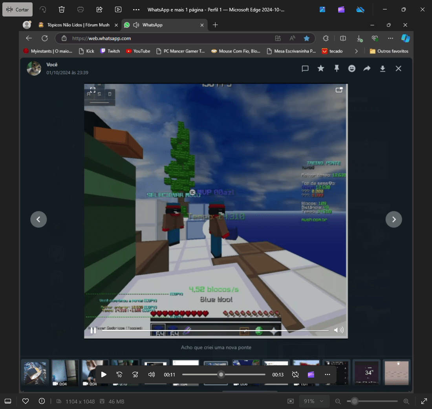Screen dimensions: 432x409
Task: Open the see more options menu at top
Action: coord(136,10)
